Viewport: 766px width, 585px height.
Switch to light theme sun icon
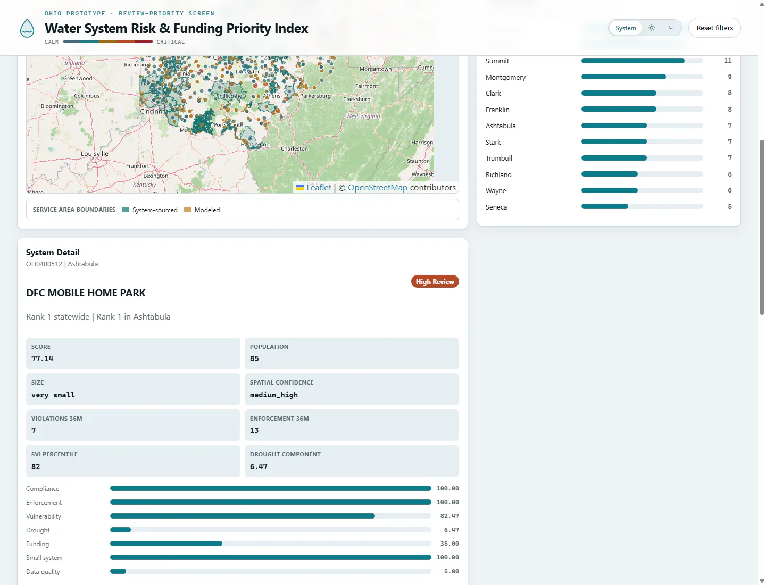click(652, 28)
